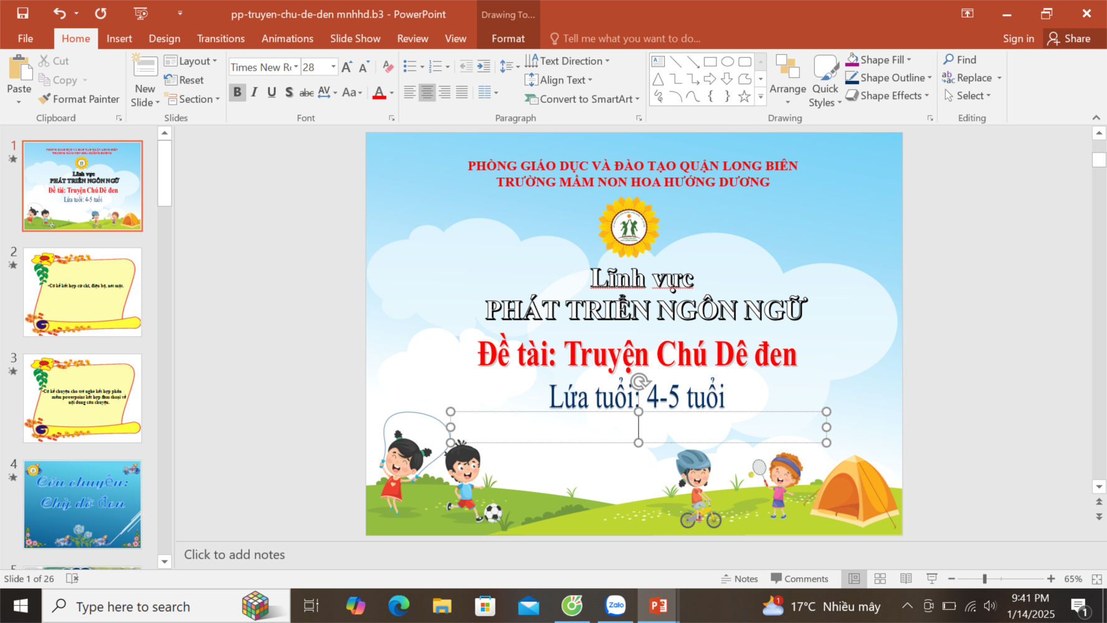Click Clear All Formatting icon
The image size is (1107, 623).
(x=387, y=67)
